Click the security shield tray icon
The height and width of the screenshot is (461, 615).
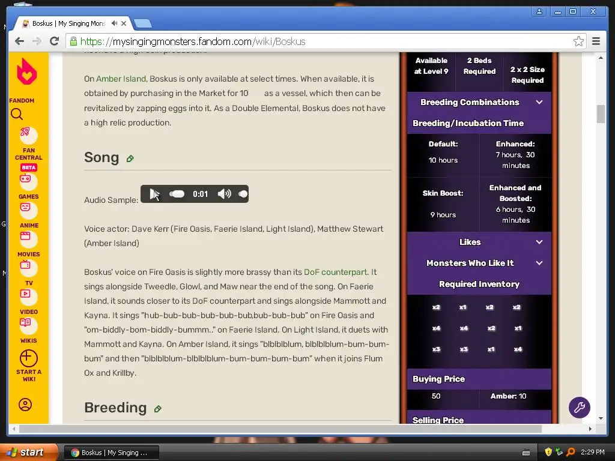click(x=548, y=452)
